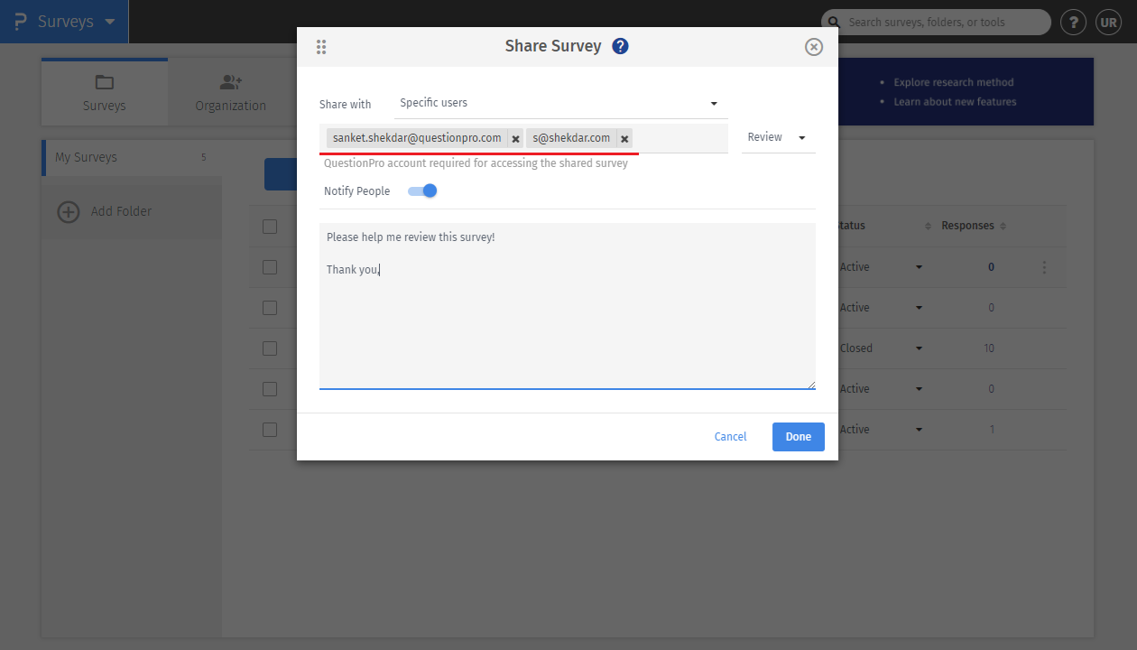Switch to the Organization tab

[x=231, y=93]
